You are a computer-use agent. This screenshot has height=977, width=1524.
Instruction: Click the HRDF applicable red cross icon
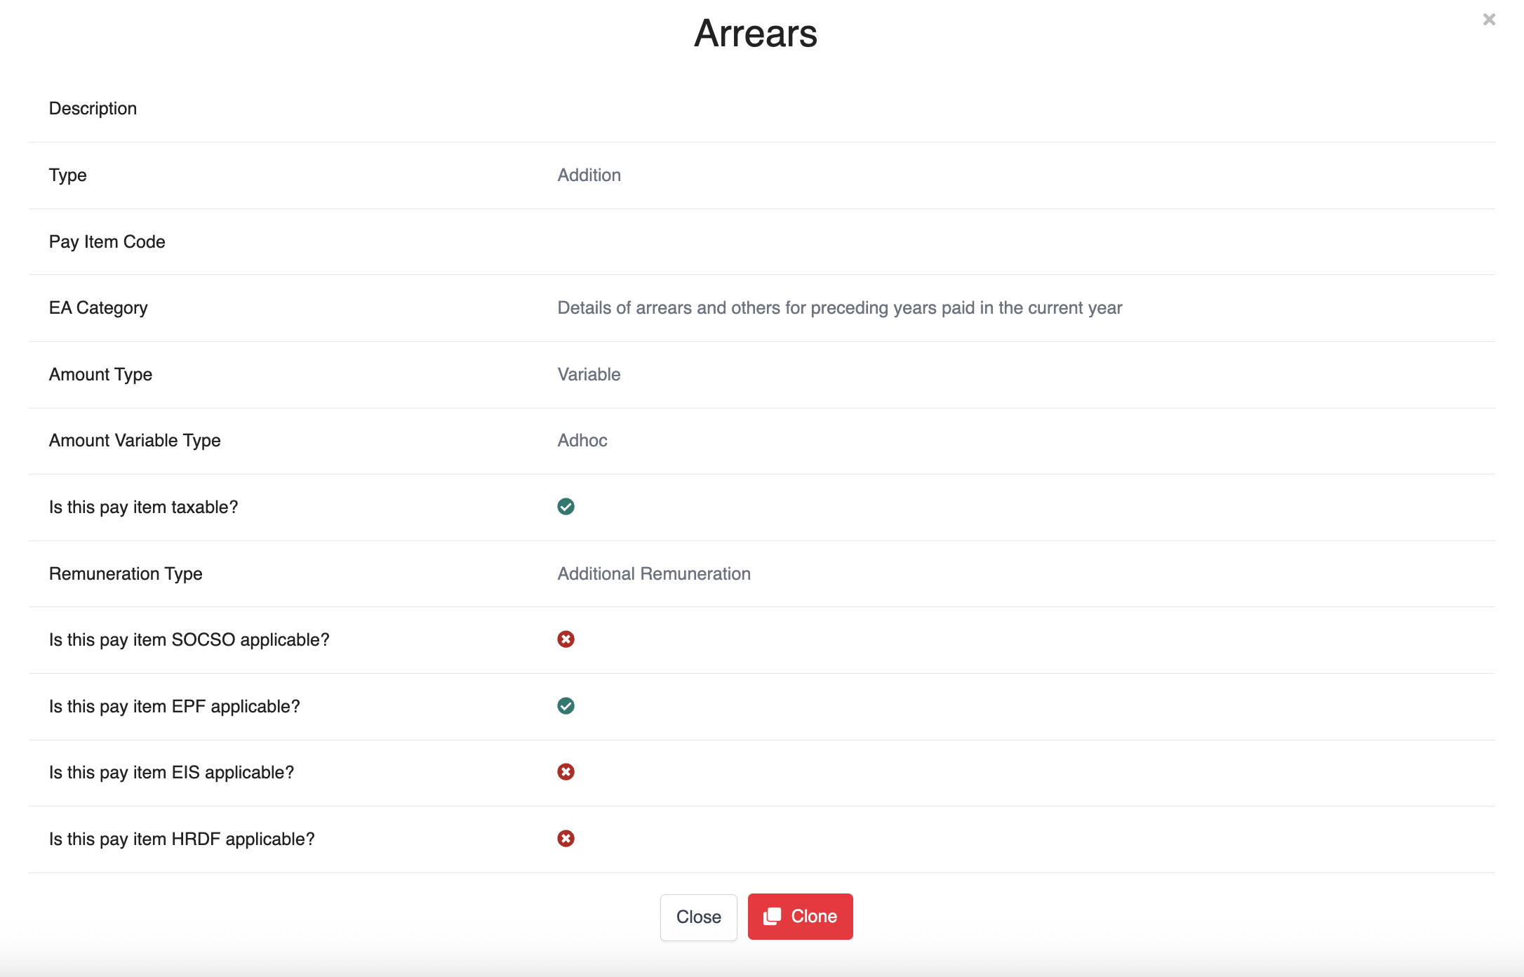[x=566, y=839]
